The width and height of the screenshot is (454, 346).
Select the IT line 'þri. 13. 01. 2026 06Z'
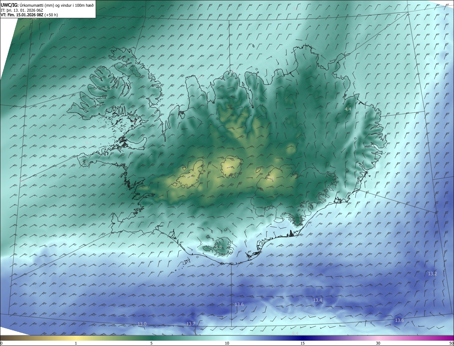click(x=25, y=10)
